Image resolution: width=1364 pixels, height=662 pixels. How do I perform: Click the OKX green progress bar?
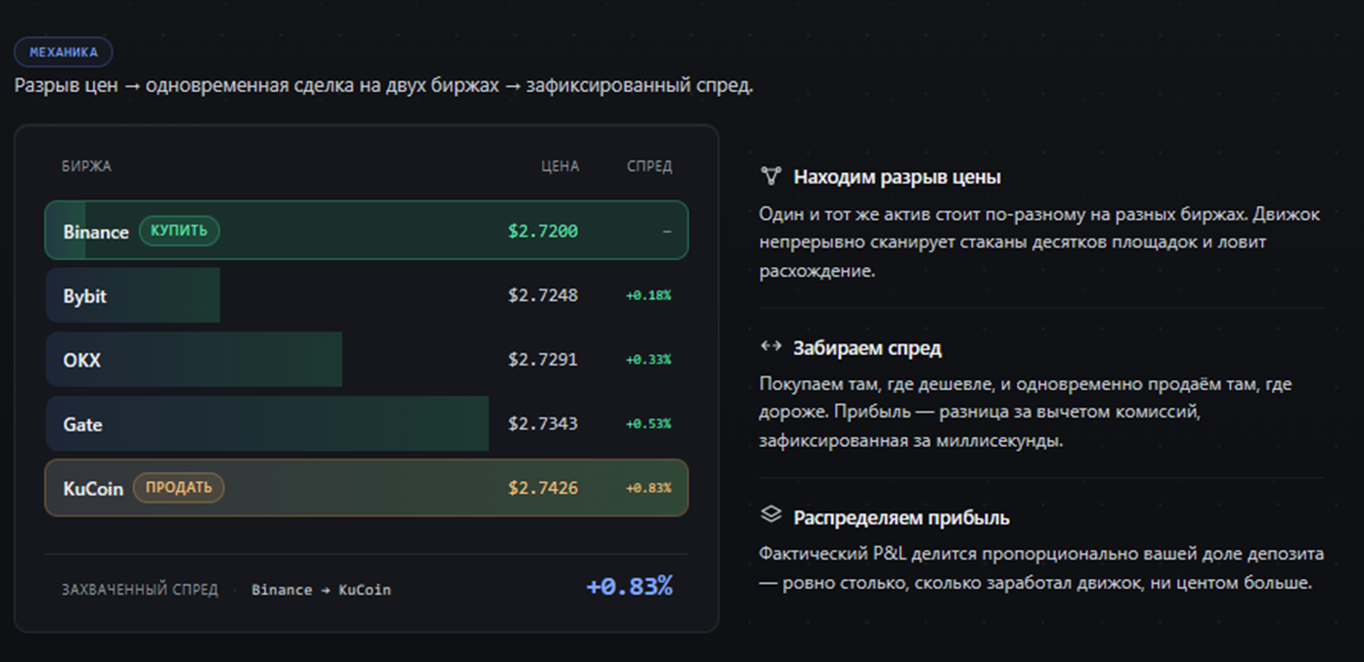click(x=194, y=360)
